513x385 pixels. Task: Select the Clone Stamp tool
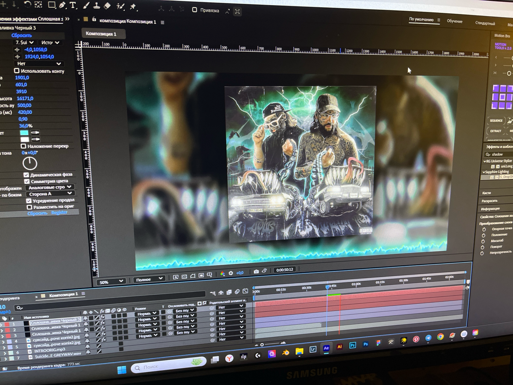(97, 6)
